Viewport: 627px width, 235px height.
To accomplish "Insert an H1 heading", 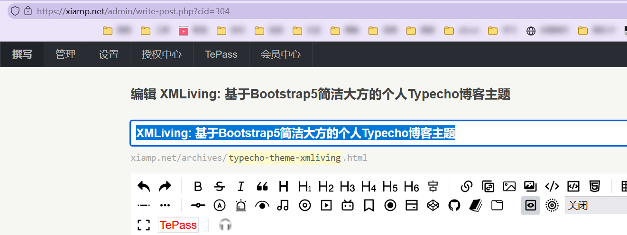I will coord(305,186).
